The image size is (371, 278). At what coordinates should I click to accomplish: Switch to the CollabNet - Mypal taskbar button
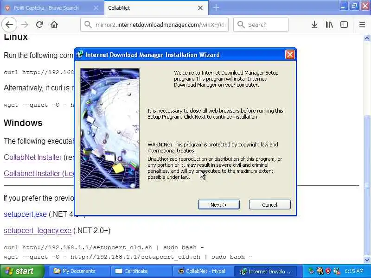[203, 271]
